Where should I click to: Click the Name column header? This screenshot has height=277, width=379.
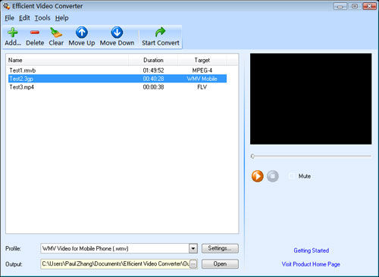click(x=67, y=61)
